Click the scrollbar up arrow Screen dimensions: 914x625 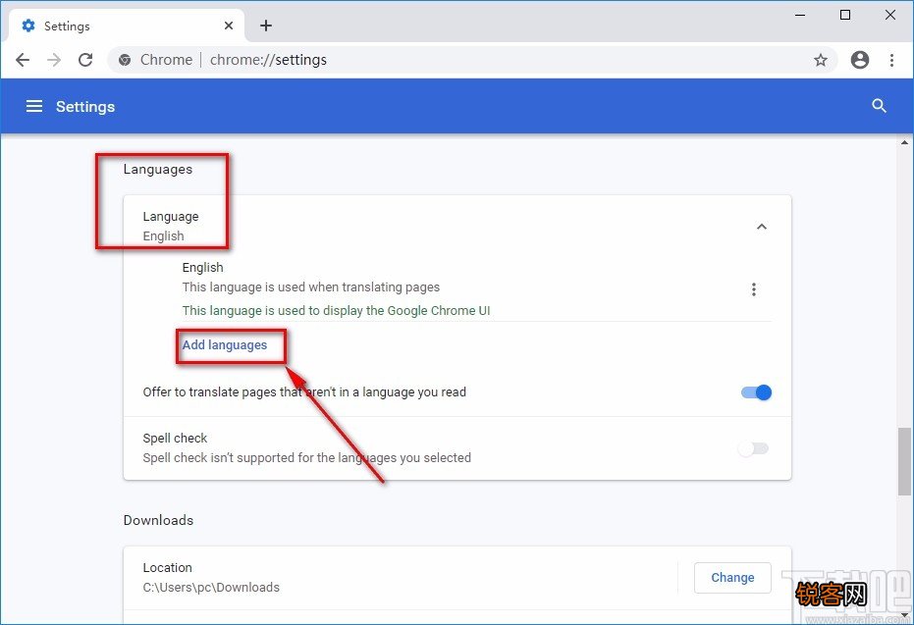pyautogui.click(x=905, y=142)
